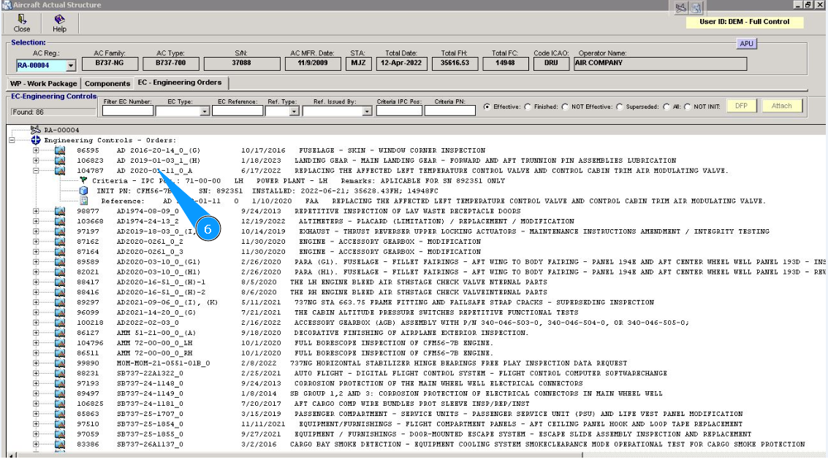This screenshot has width=828, height=462.
Task: Expand order 106823 tree node
Action: [x=36, y=161]
